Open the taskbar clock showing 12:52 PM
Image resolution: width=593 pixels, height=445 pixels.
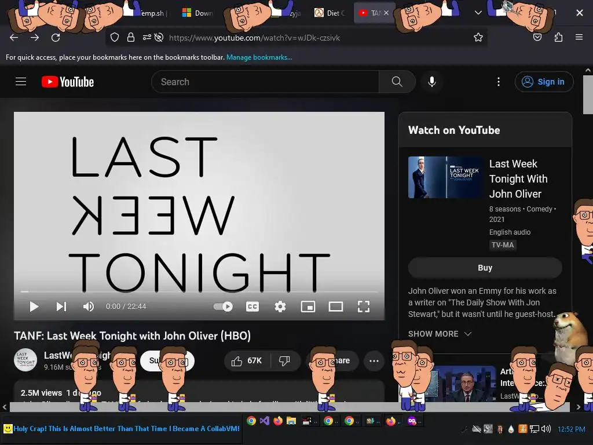tap(572, 429)
